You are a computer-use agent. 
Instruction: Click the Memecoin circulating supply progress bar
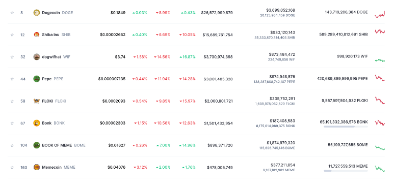pyautogui.click(x=346, y=171)
